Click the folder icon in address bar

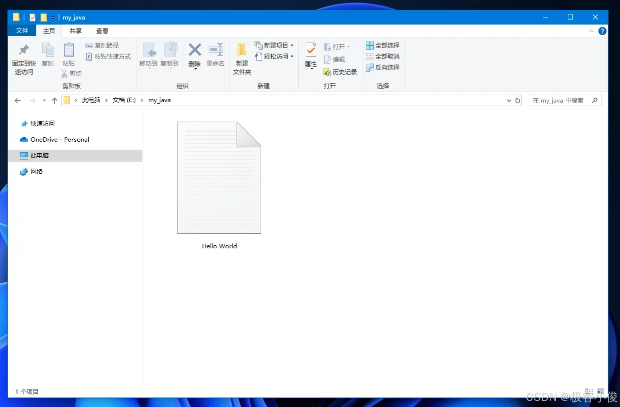click(x=67, y=100)
